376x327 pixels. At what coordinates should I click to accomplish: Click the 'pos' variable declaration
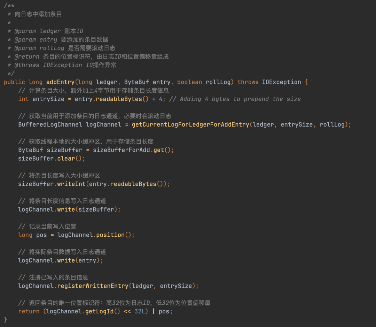[x=41, y=235]
